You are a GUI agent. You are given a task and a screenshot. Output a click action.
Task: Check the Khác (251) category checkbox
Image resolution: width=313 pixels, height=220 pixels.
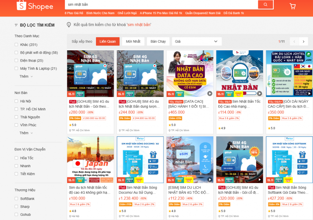pyautogui.click(x=17, y=45)
